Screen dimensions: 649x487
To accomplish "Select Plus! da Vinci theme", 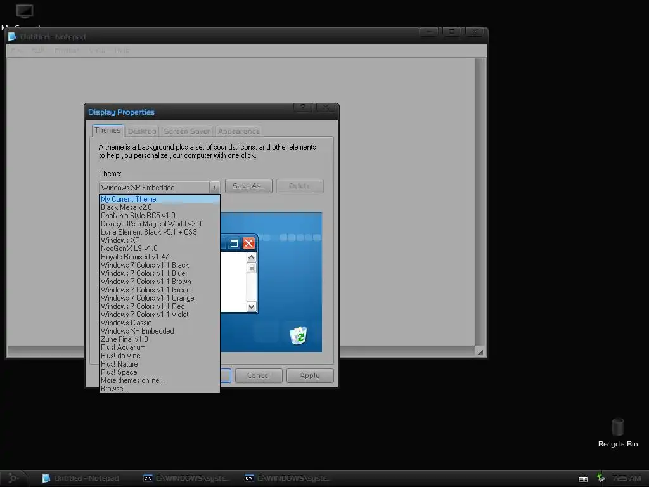I will (159, 356).
